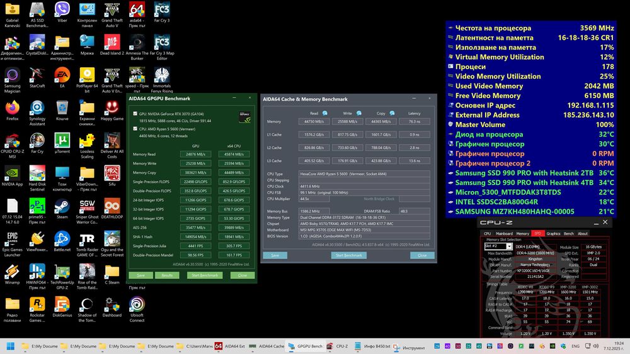Open the Ubisoft Connect desktop icon
630x354 pixels.
(137, 310)
